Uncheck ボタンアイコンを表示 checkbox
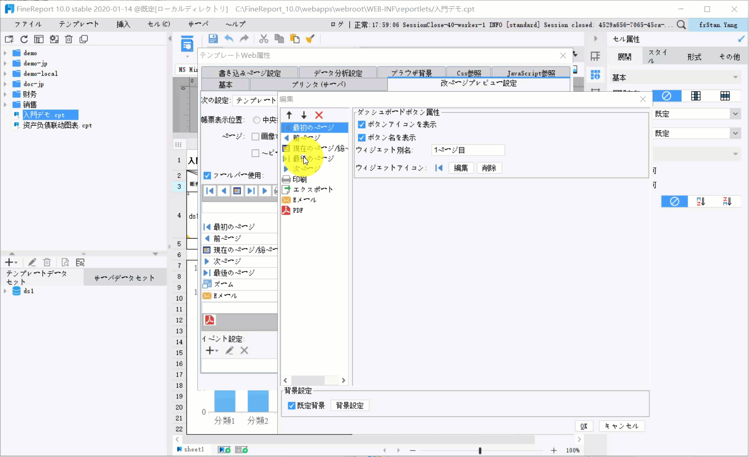This screenshot has width=749, height=457. 362,124
